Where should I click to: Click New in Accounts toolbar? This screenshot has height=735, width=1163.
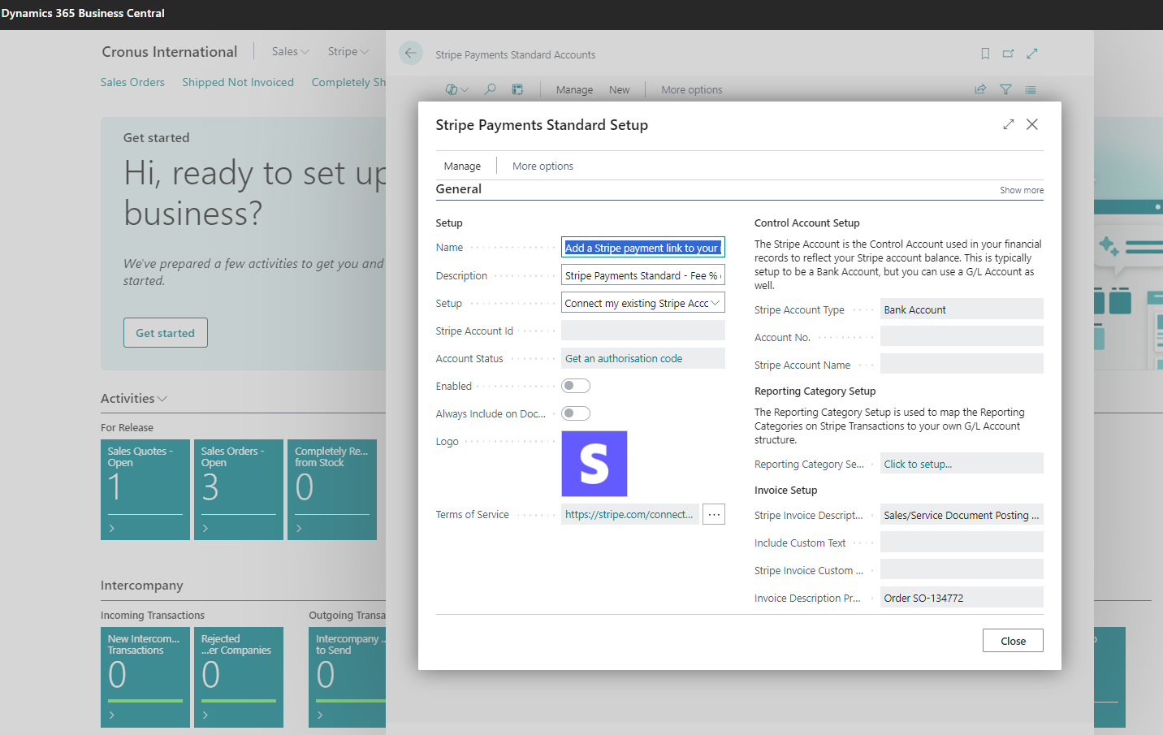pyautogui.click(x=619, y=89)
